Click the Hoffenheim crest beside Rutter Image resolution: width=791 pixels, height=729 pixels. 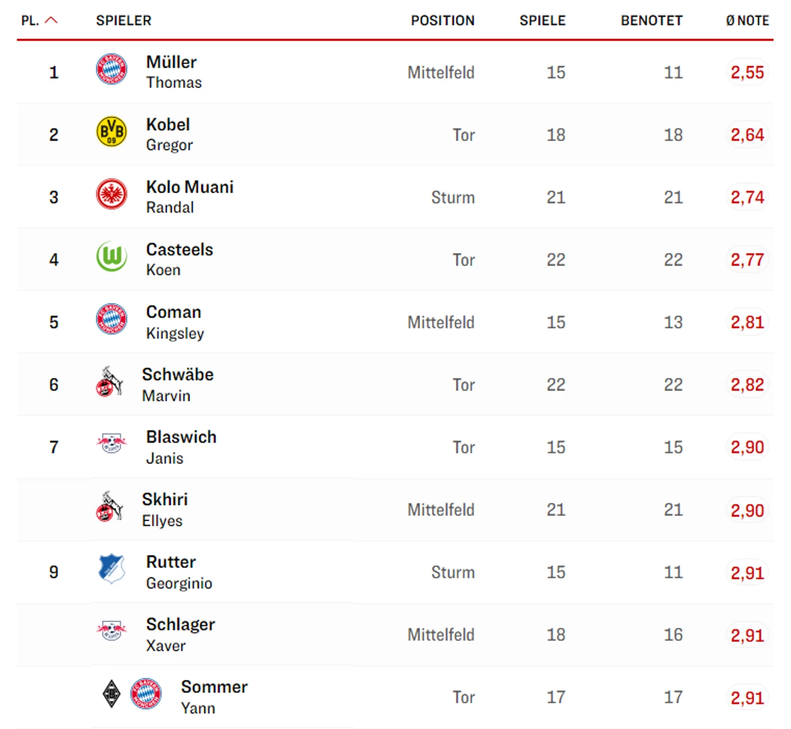point(112,569)
